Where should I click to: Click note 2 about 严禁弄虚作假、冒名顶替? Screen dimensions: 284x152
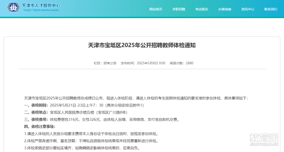92,141
